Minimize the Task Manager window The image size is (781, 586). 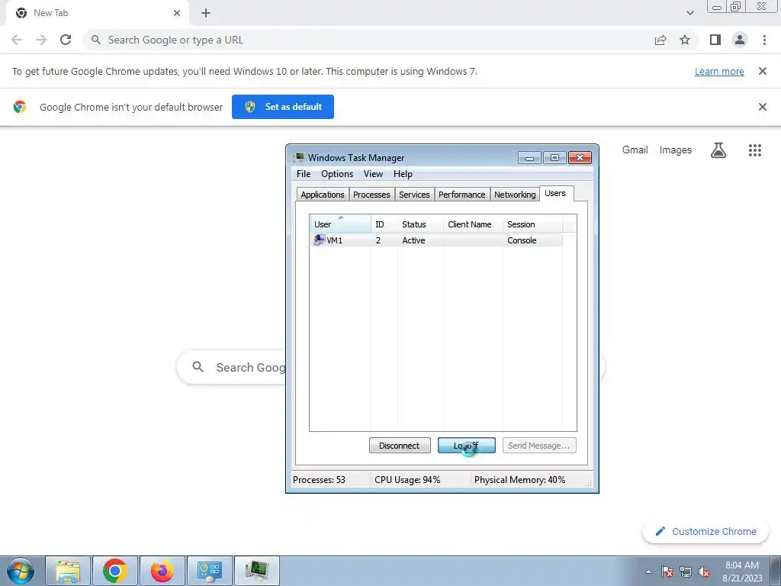(529, 158)
